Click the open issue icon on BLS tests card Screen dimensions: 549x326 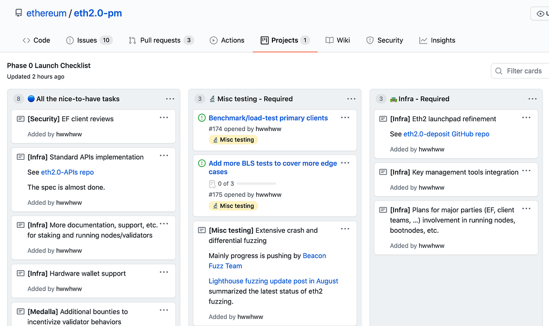pyautogui.click(x=202, y=164)
